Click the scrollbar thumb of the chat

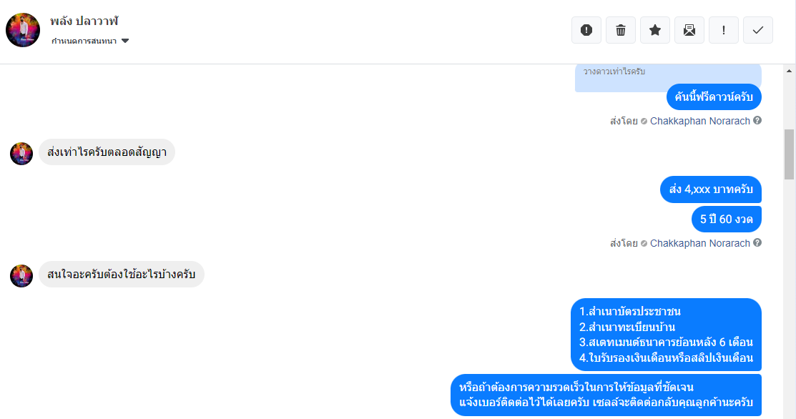pyautogui.click(x=789, y=154)
